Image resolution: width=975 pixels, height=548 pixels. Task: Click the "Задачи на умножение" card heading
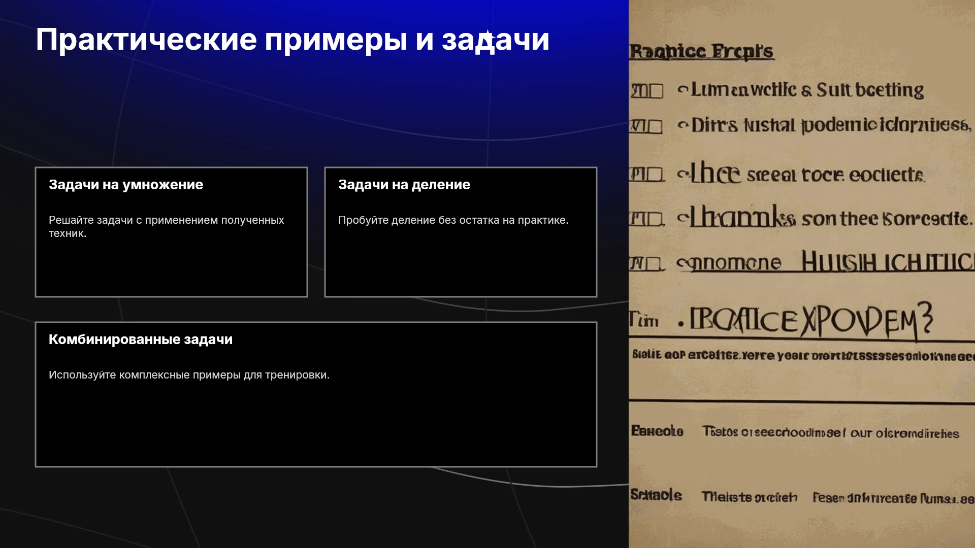pos(126,185)
